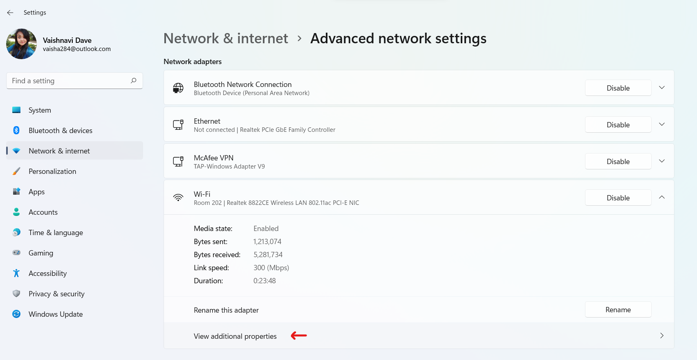Click the back arrow icon in Settings
Image resolution: width=697 pixels, height=360 pixels.
[x=10, y=13]
